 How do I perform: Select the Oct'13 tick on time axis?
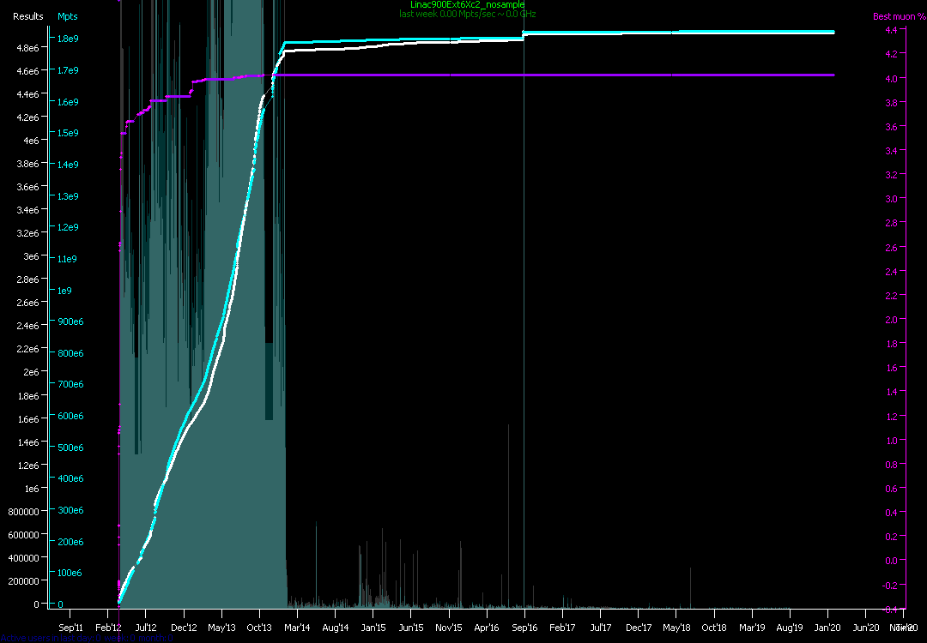259,628
